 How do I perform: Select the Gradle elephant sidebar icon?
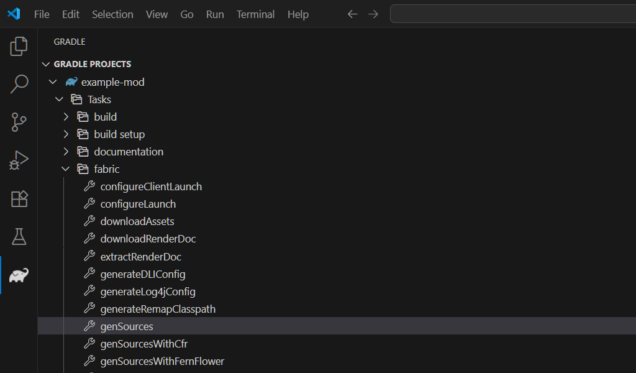(x=19, y=275)
